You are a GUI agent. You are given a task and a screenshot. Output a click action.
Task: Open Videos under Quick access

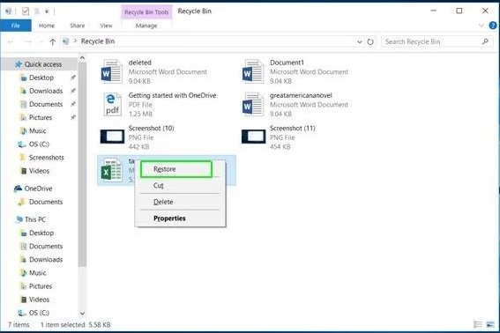(x=39, y=171)
